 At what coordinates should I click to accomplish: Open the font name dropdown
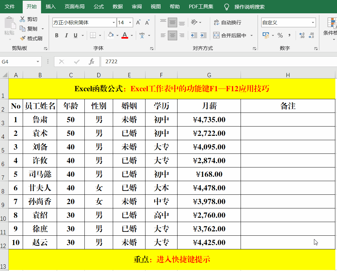click(x=114, y=23)
